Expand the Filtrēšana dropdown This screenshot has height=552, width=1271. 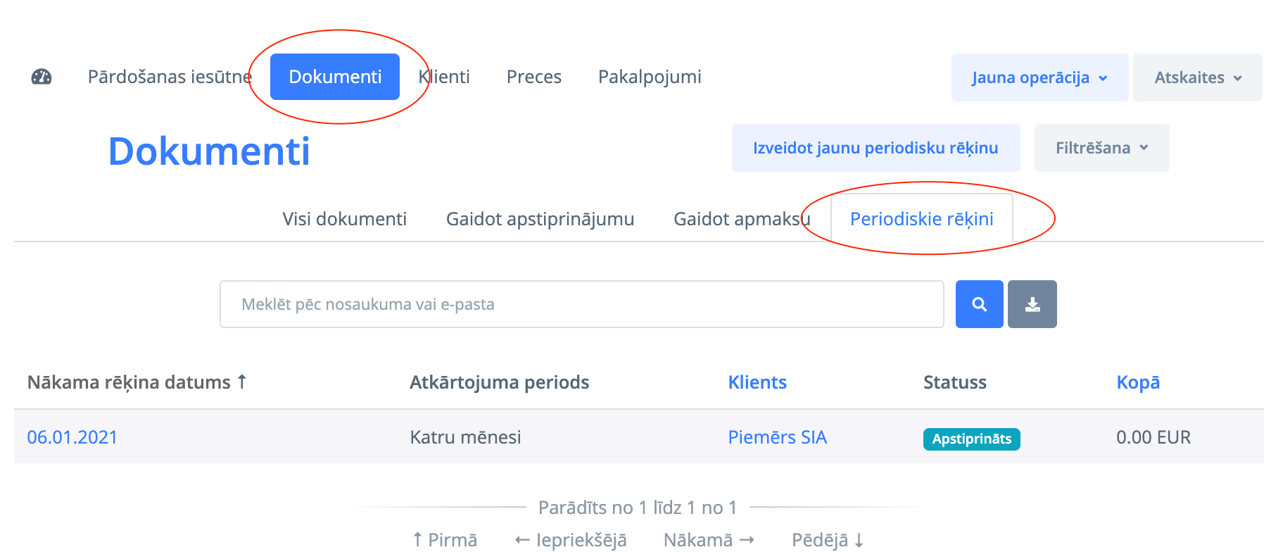click(x=1101, y=148)
